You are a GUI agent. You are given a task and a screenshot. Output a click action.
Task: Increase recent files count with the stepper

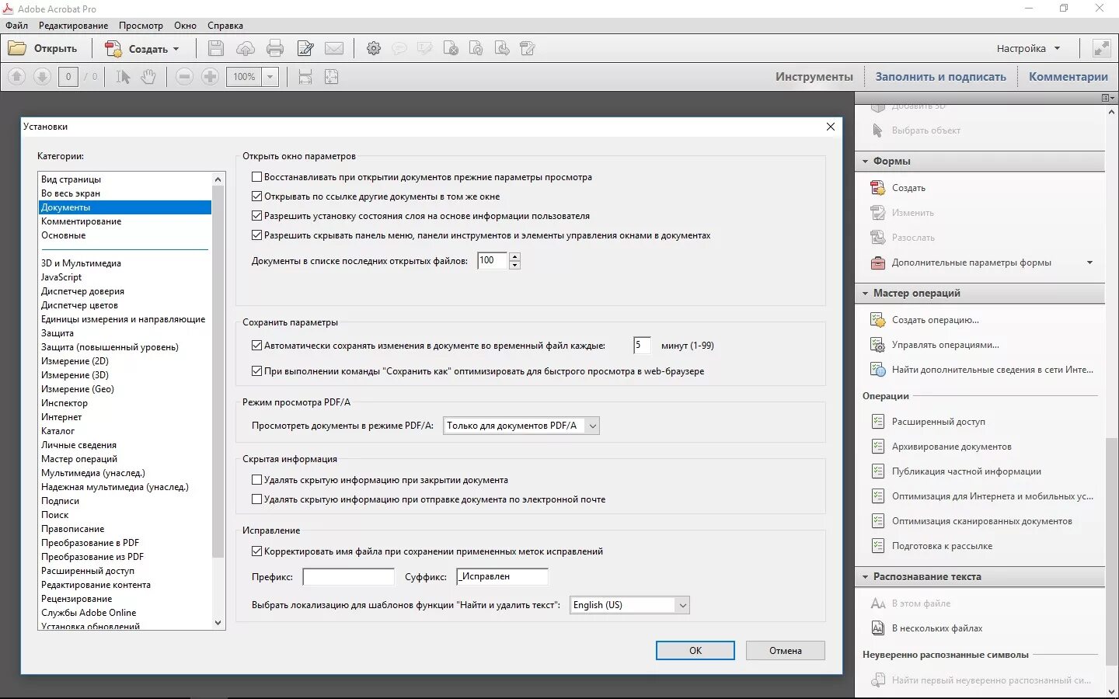pyautogui.click(x=514, y=256)
